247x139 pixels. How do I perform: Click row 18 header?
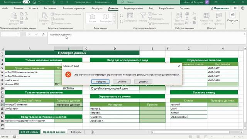[x=2, y=121]
